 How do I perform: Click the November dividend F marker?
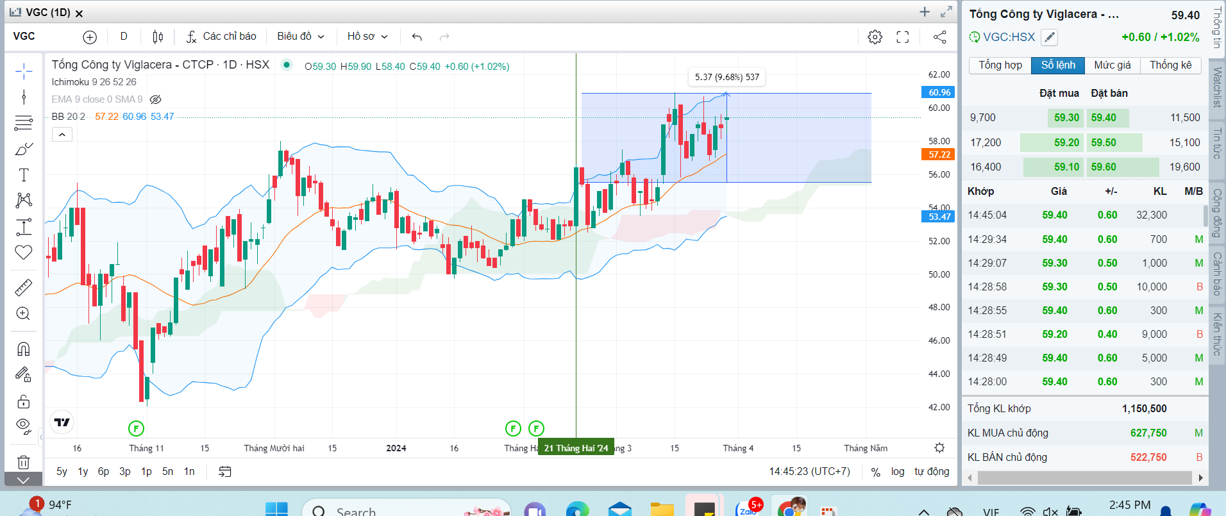pyautogui.click(x=136, y=428)
